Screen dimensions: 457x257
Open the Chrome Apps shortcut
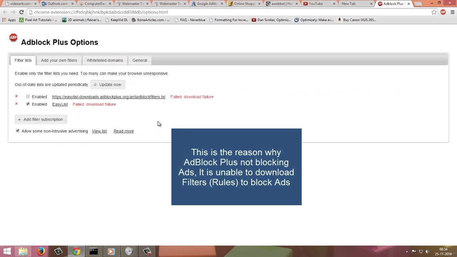9,20
